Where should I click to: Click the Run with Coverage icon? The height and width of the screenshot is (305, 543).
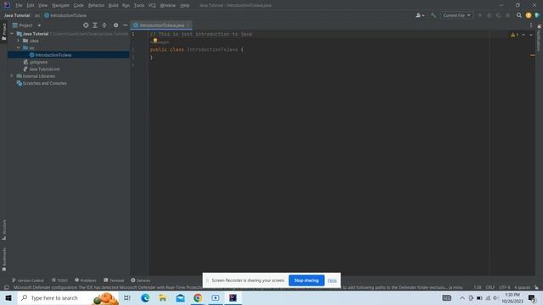pos(498,15)
